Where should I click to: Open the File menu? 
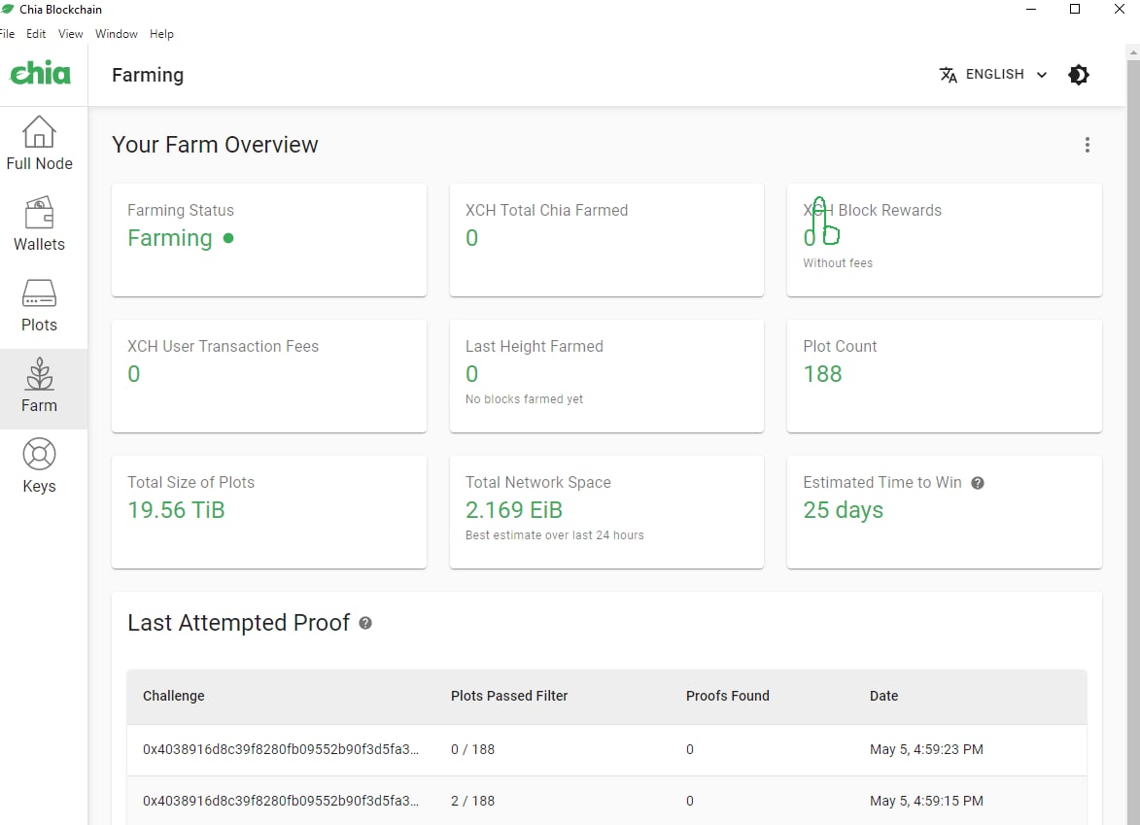(x=7, y=33)
